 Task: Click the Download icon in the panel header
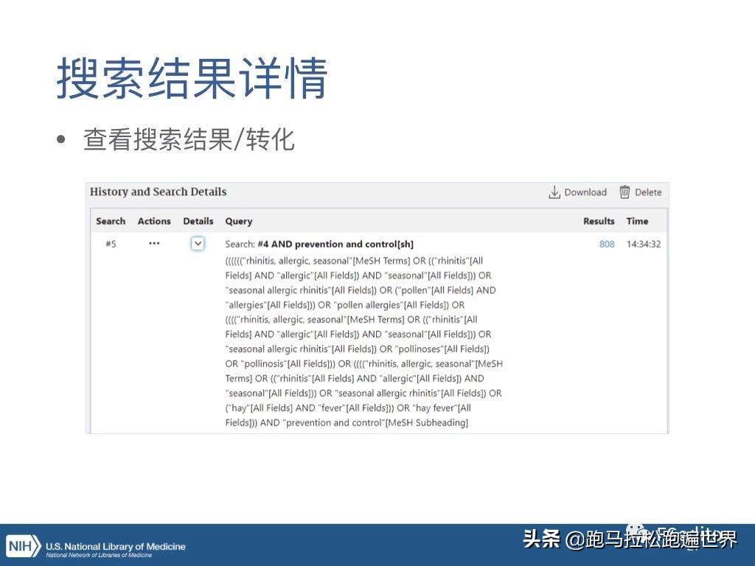click(x=554, y=192)
